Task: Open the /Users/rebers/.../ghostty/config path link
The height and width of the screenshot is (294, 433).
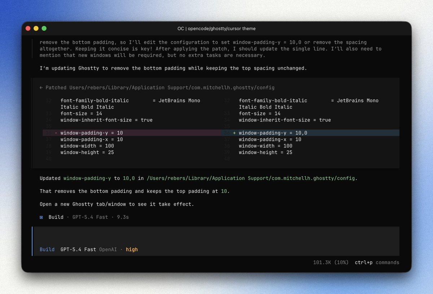Action: click(x=251, y=178)
